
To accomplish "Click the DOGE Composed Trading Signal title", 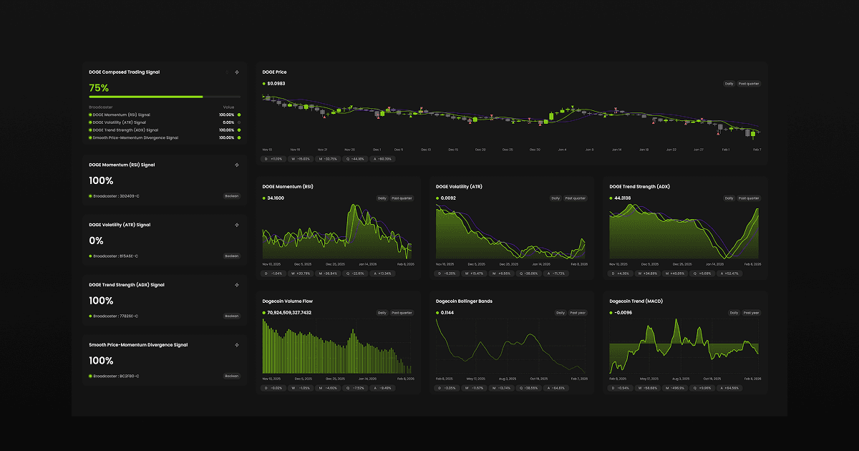I will click(x=125, y=72).
